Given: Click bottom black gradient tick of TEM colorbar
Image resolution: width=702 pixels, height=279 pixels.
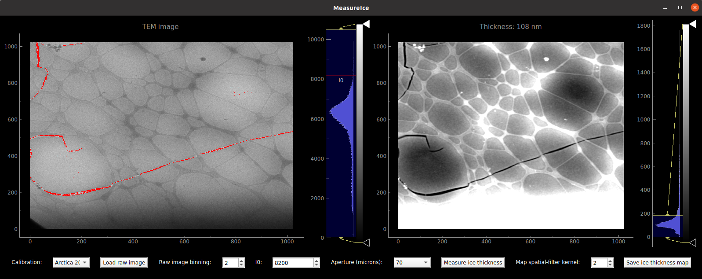Looking at the screenshot, I should 366,242.
